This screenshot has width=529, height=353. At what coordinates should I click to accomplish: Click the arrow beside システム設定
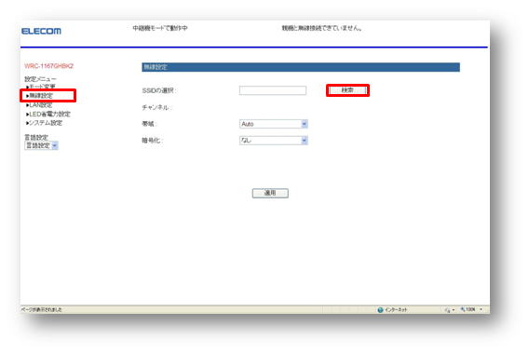pyautogui.click(x=27, y=123)
